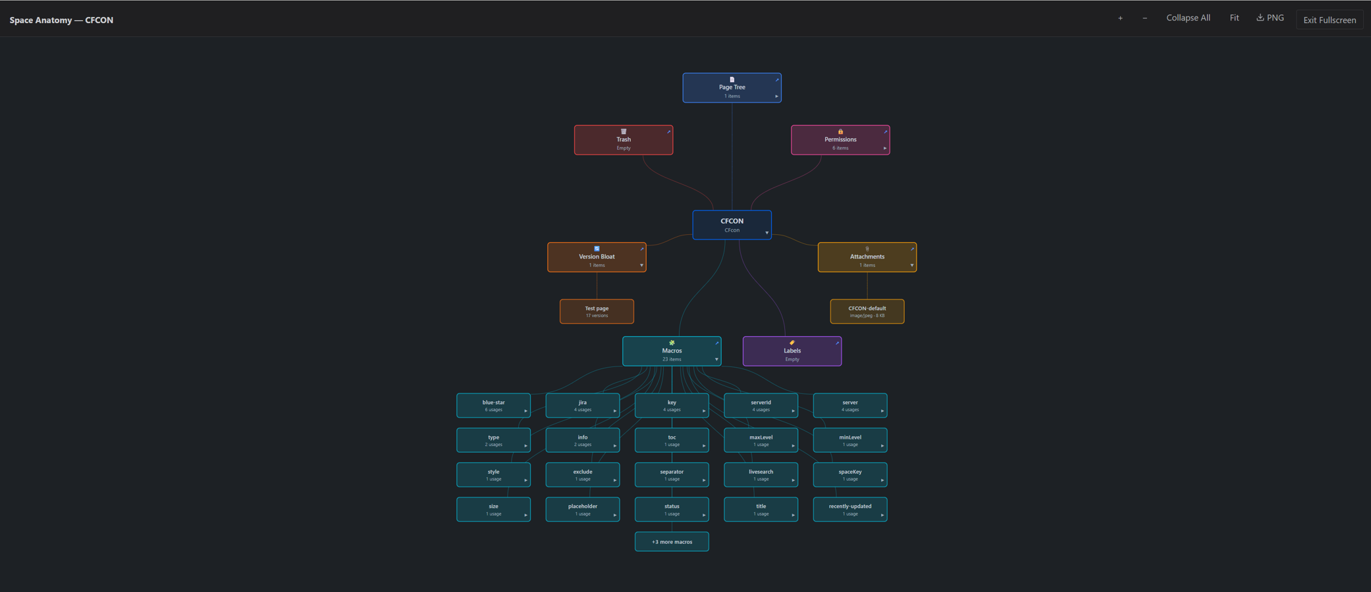Viewport: 1371px width, 592px height.
Task: Expand the placeholder macro arrow
Action: point(615,515)
